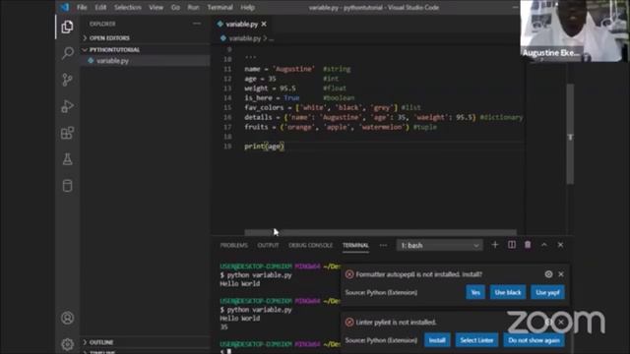This screenshot has height=354, width=630.
Task: Open the Run menu
Action: [x=193, y=7]
